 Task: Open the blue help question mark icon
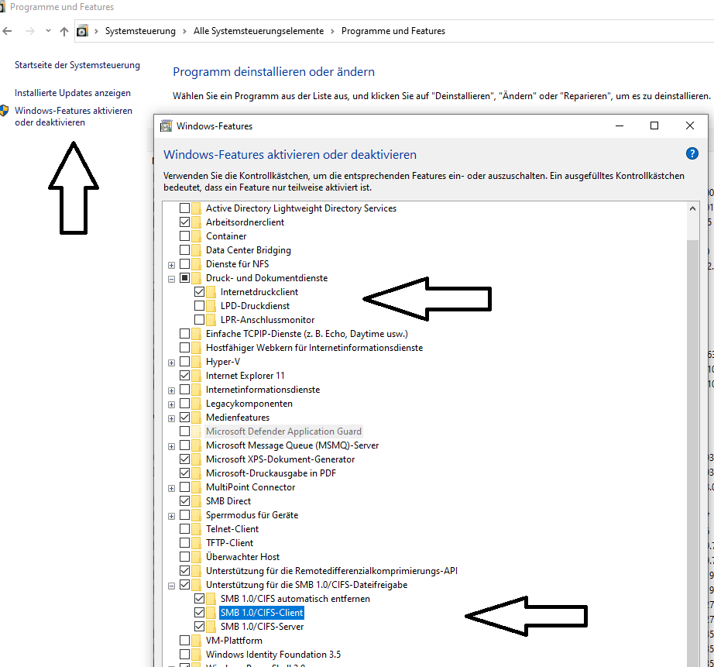click(x=692, y=153)
